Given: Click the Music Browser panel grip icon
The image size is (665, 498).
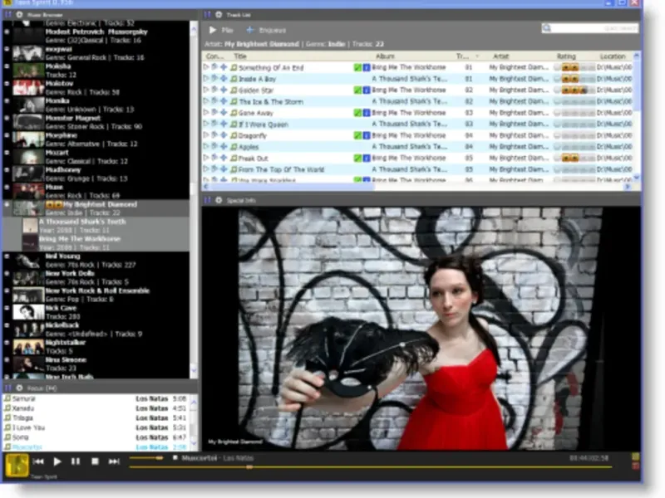Looking at the screenshot, I should tap(8, 15).
